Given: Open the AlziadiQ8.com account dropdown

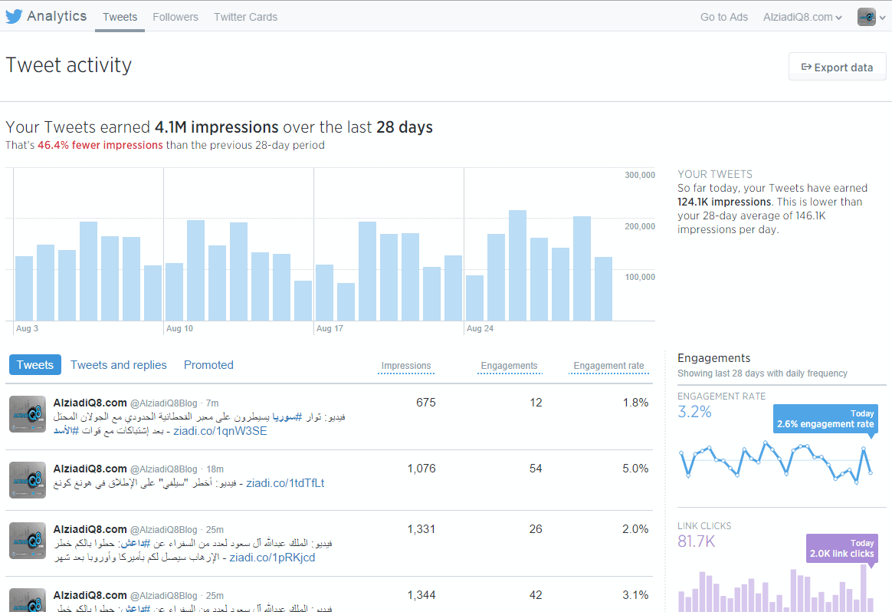Looking at the screenshot, I should tap(802, 17).
